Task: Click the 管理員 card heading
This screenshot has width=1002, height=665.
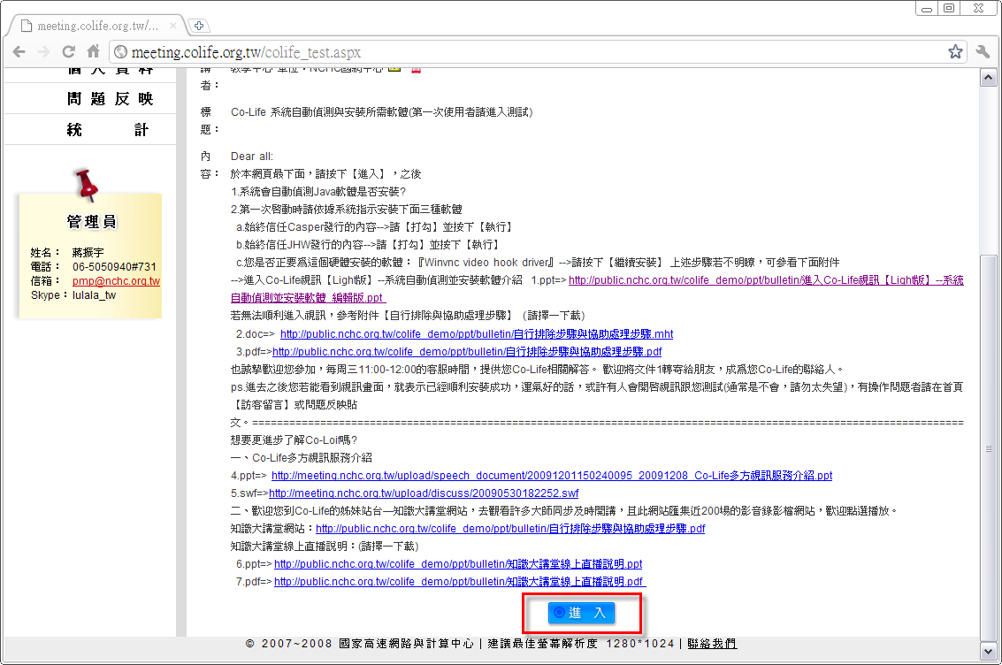Action: pos(91,222)
